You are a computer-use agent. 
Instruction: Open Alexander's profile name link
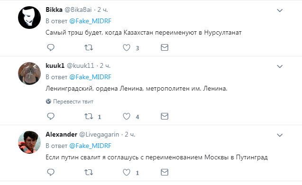tap(62, 134)
